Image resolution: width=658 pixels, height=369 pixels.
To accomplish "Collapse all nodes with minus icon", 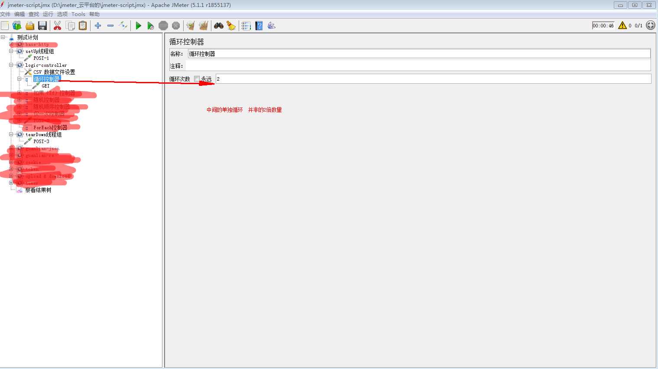I will (x=110, y=26).
